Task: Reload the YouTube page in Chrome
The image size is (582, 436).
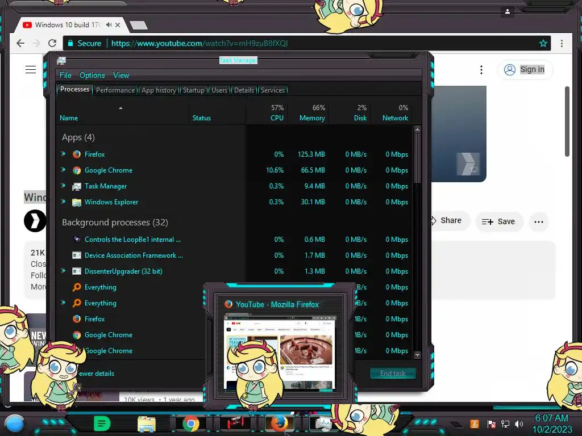Action: pyautogui.click(x=52, y=43)
